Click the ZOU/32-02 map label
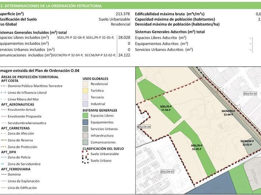 [250, 93]
